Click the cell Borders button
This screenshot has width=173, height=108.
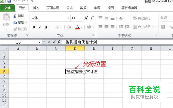click(x=57, y=27)
